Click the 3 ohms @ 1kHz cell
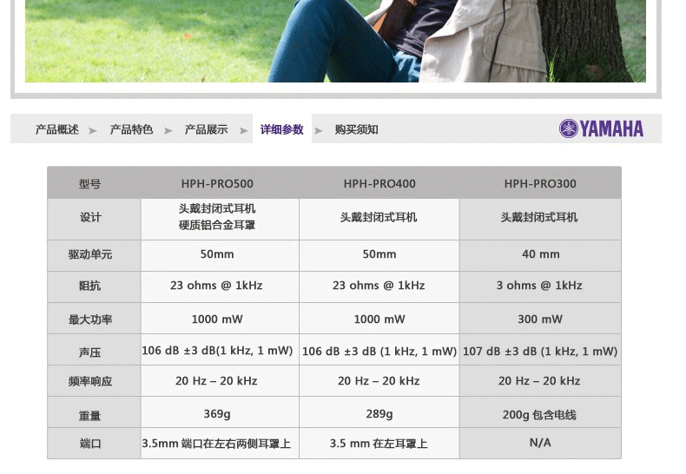 (x=539, y=286)
